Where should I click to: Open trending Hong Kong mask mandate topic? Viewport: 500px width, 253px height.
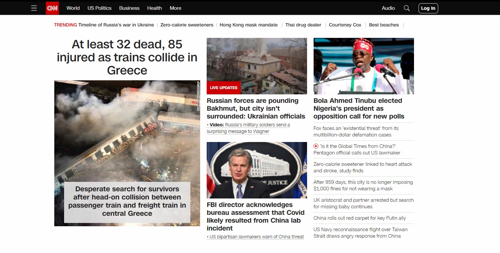pyautogui.click(x=249, y=25)
